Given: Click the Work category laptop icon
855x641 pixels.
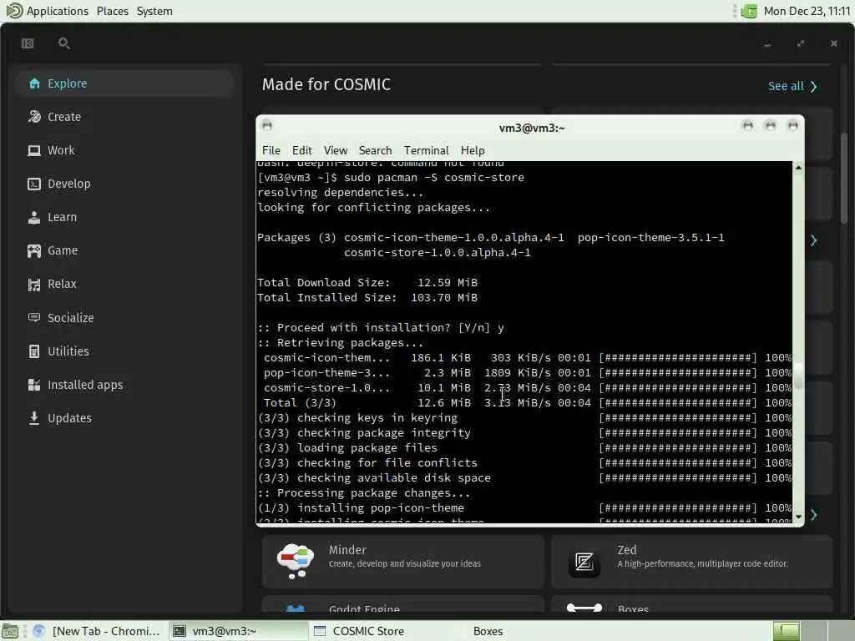Looking at the screenshot, I should coord(34,150).
